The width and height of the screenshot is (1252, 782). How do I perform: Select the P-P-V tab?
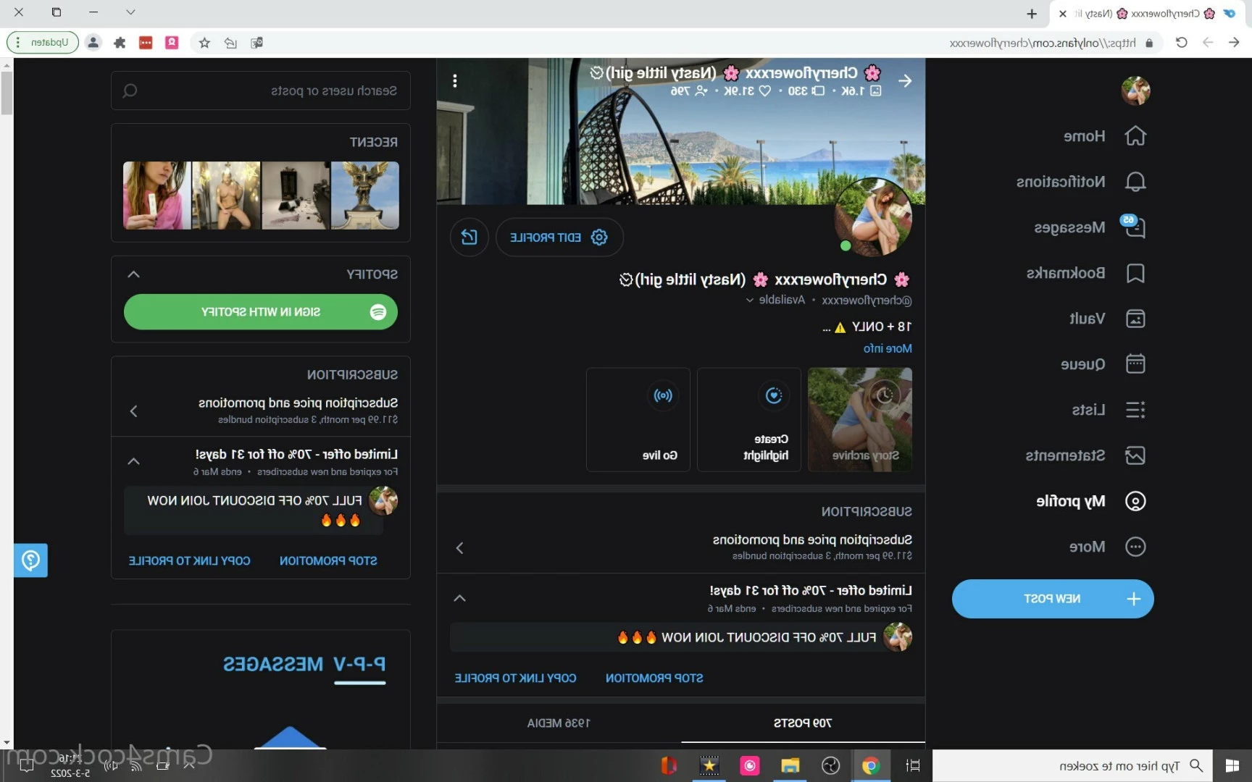(x=360, y=665)
